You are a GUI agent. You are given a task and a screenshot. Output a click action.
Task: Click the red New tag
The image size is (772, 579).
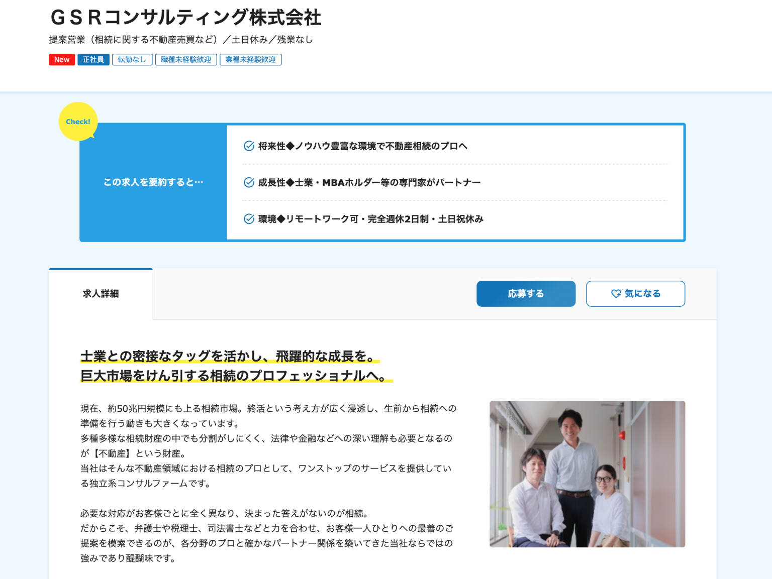[x=62, y=60]
